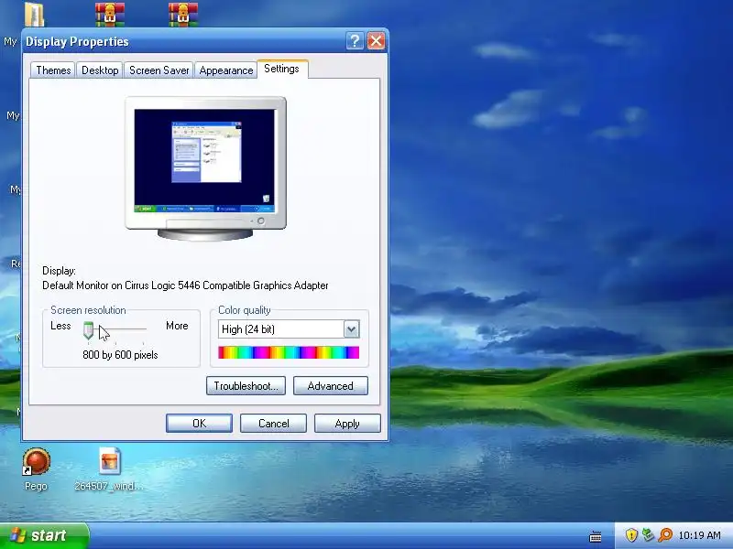Image resolution: width=733 pixels, height=549 pixels.
Task: Click the color quality spectrum bar
Action: 289,352
